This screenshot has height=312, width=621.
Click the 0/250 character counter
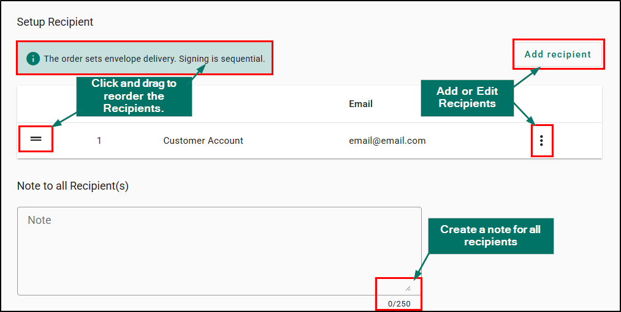tap(399, 304)
